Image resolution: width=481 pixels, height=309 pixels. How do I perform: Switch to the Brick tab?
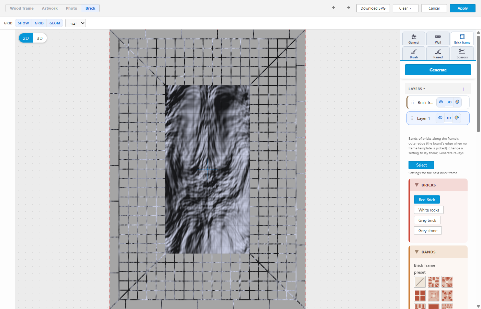(x=90, y=8)
